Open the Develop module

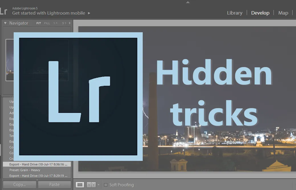coord(260,13)
